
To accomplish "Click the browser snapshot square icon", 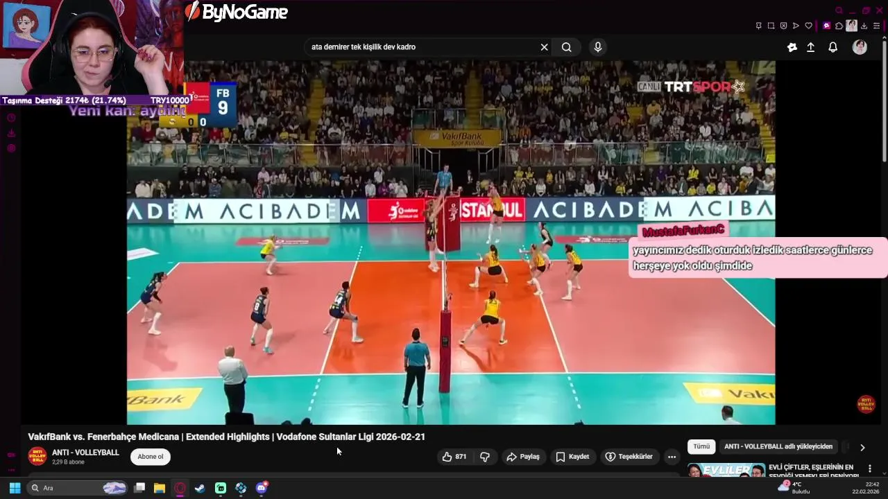I will click(x=771, y=26).
